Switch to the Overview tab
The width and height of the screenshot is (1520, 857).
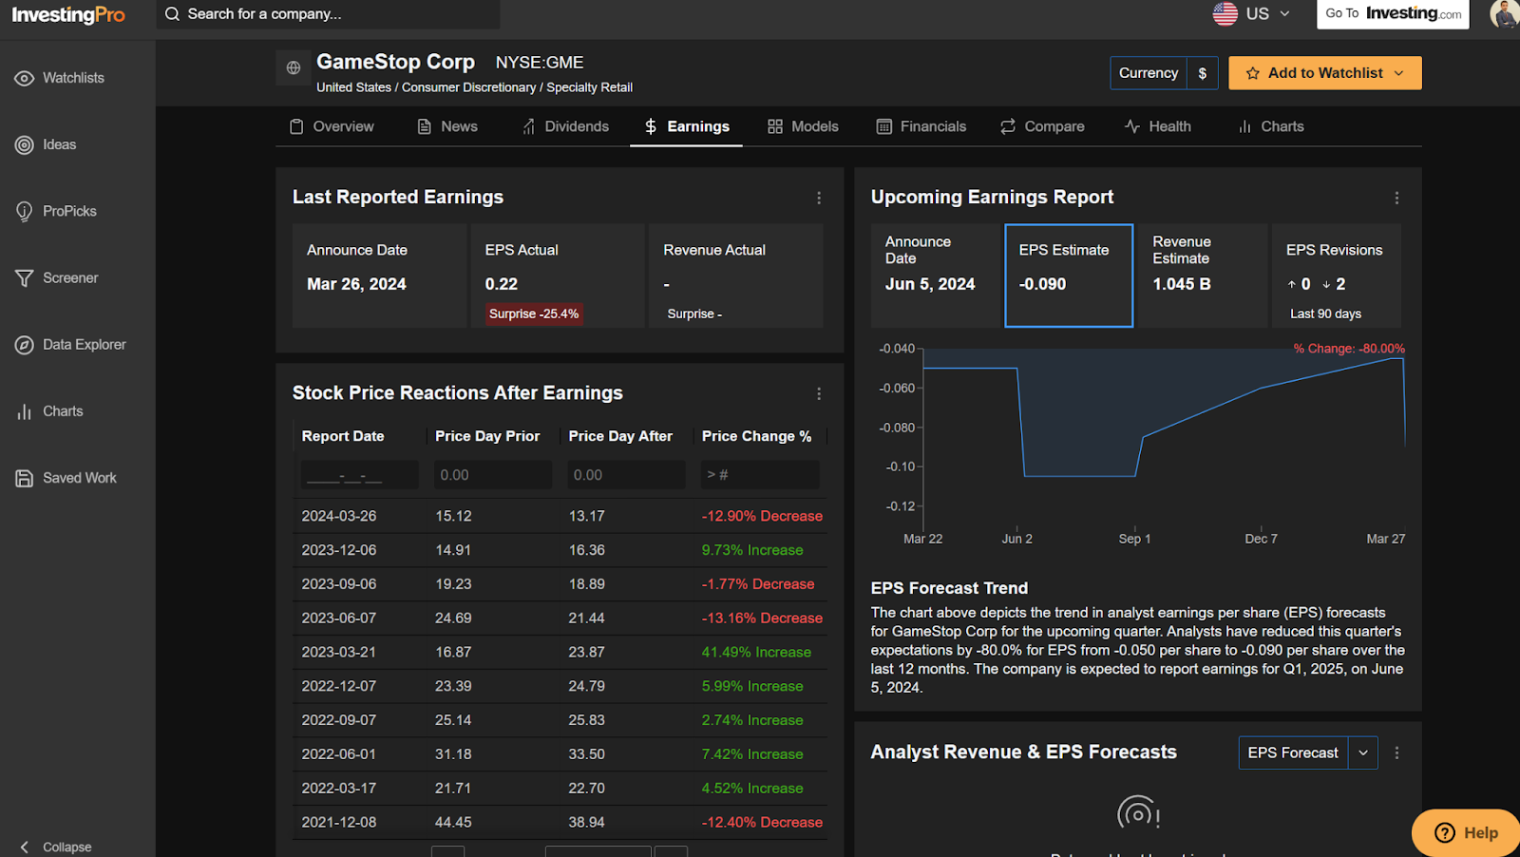(332, 126)
